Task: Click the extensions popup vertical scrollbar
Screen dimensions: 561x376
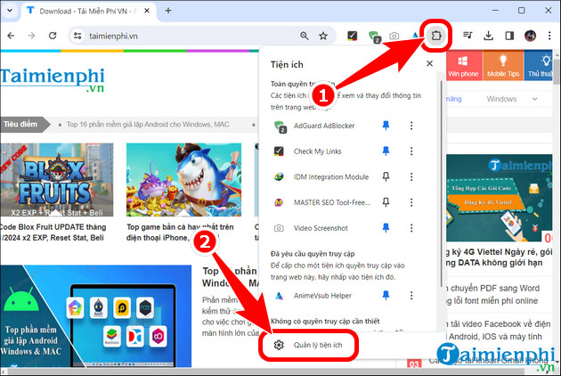Action: (x=442, y=184)
